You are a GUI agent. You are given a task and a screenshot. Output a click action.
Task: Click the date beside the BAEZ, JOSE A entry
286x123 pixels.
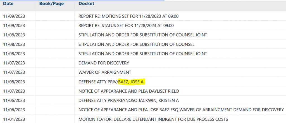(14, 82)
